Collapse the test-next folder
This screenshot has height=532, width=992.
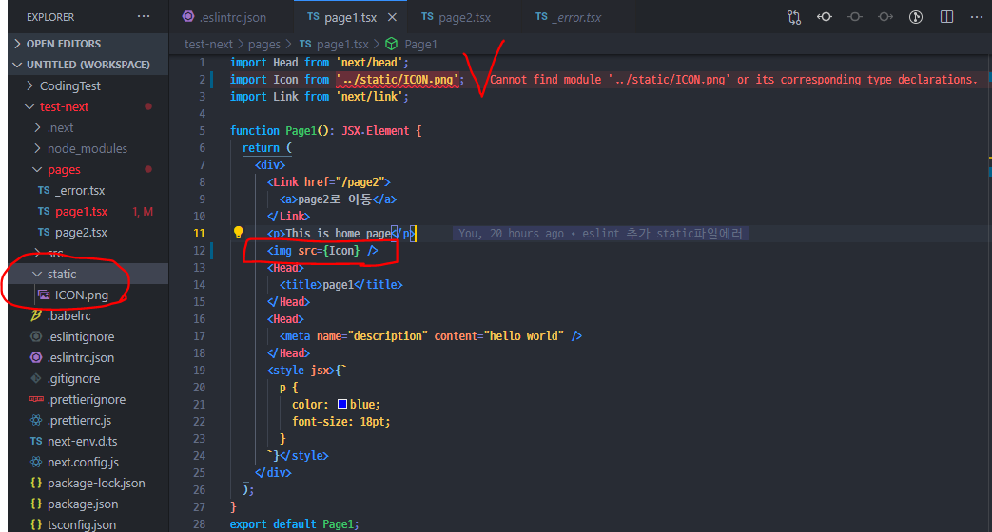88,106
